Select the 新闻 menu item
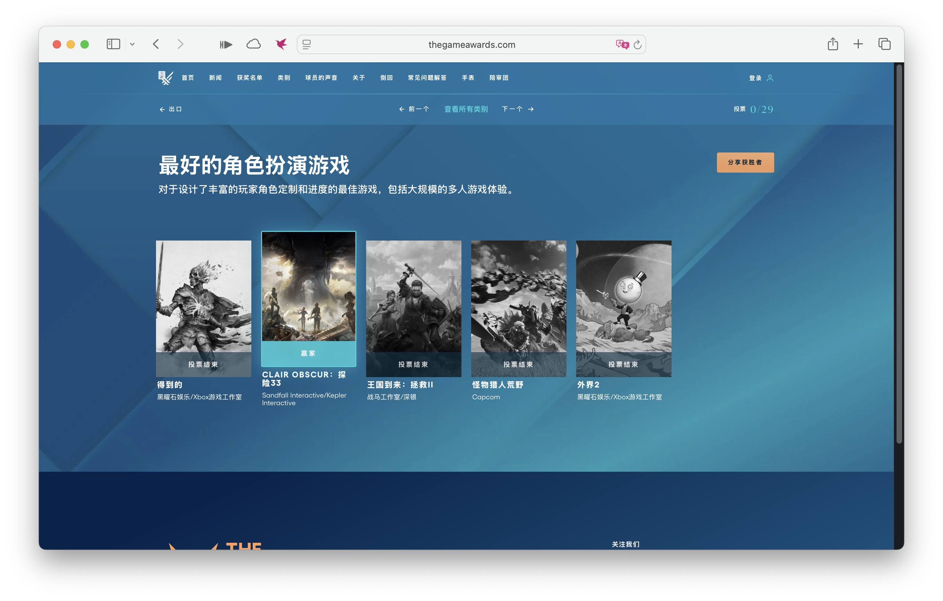943x601 pixels. 215,78
